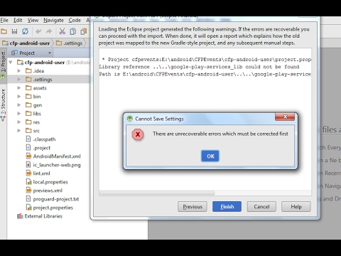
Task: Expand the bin folder
Action: (19, 97)
